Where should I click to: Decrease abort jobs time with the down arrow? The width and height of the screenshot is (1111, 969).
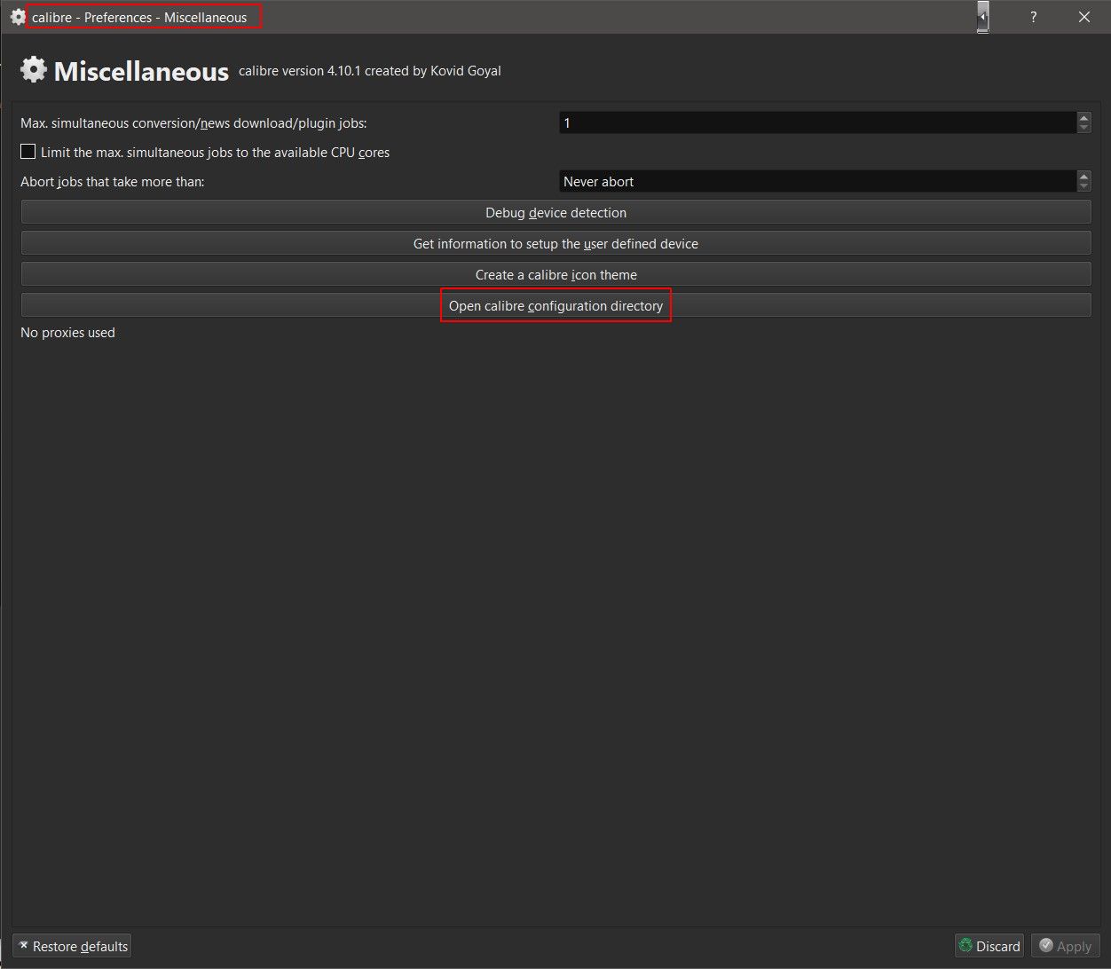(x=1083, y=186)
